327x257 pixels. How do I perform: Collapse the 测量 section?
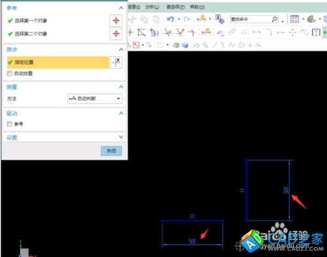(121, 87)
